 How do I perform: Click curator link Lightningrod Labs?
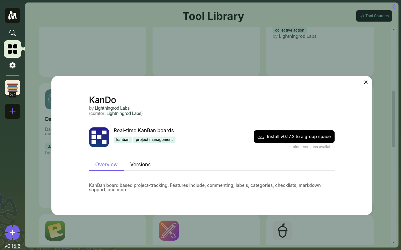[x=124, y=113]
